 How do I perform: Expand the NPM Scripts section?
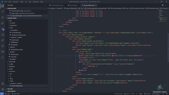(x=26, y=91)
